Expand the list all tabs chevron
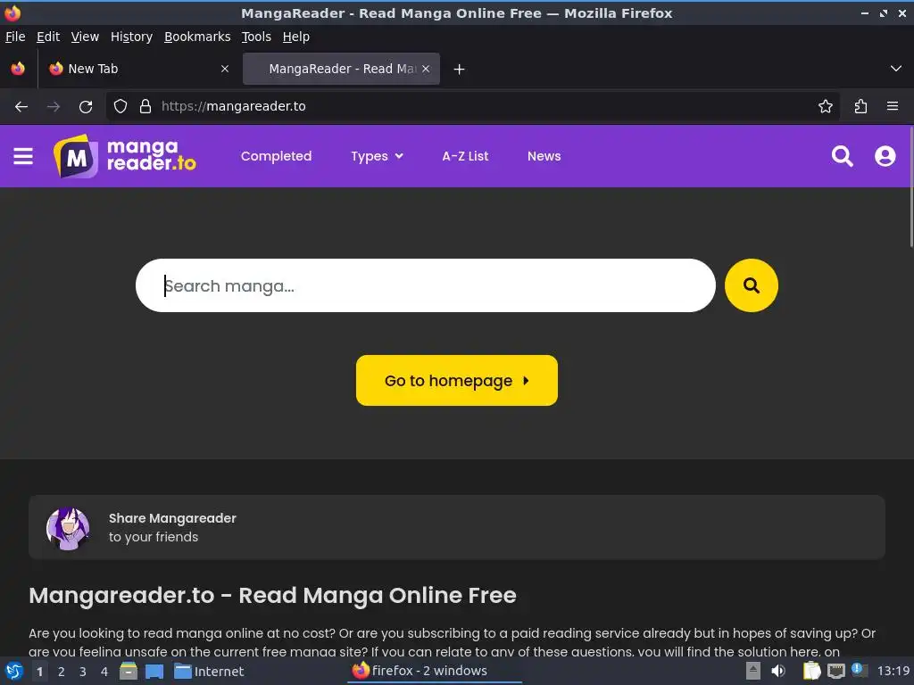Screen dimensions: 914x685 point(896,69)
